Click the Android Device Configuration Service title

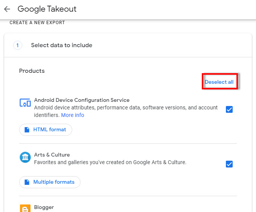(x=82, y=100)
